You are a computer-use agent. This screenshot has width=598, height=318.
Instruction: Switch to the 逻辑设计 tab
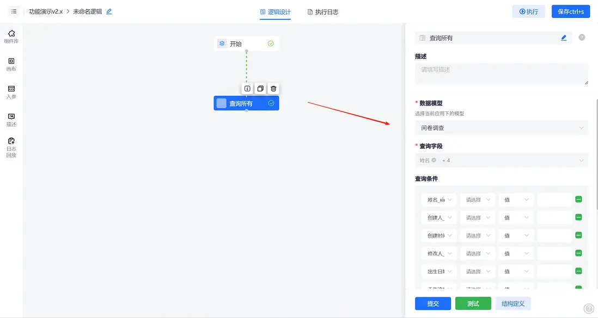276,12
